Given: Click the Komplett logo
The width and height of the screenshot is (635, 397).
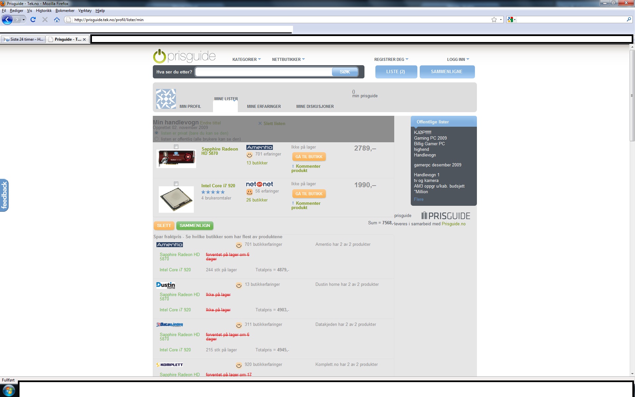Looking at the screenshot, I should coord(170,365).
